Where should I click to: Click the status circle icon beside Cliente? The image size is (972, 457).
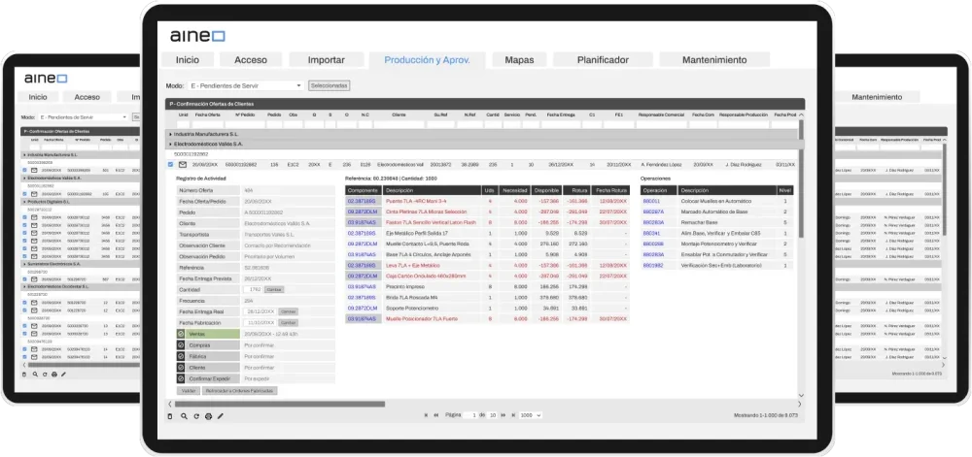point(181,368)
